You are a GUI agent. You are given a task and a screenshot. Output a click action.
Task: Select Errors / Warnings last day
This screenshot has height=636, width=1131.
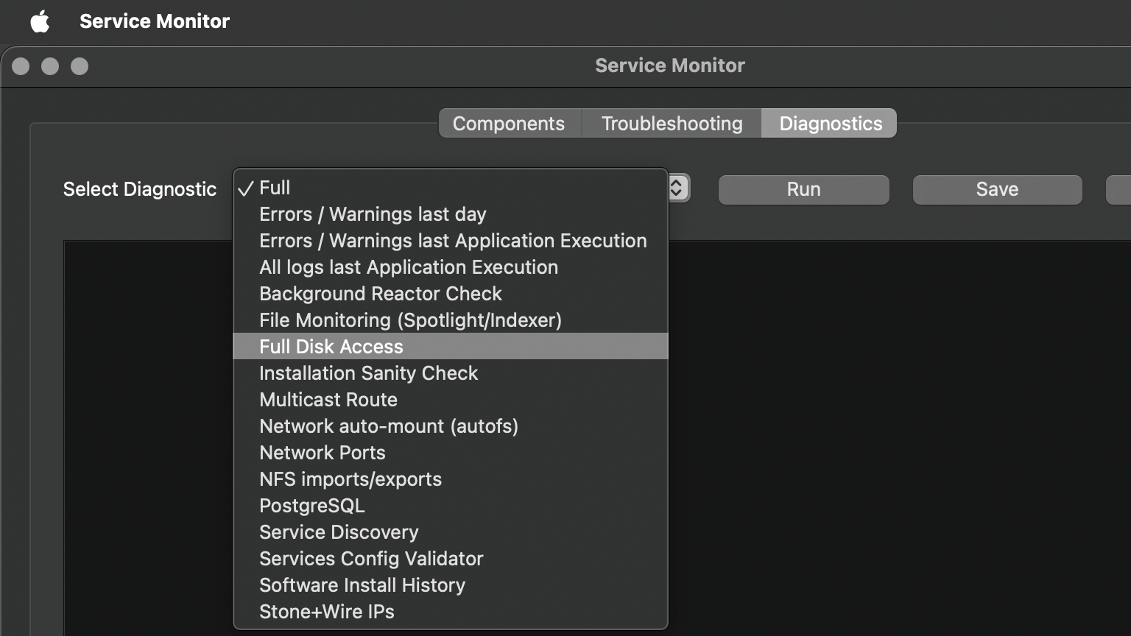pyautogui.click(x=373, y=214)
